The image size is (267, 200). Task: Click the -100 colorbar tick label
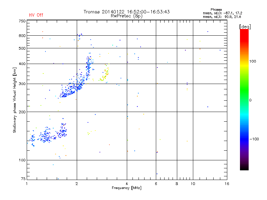[x=254, y=139]
